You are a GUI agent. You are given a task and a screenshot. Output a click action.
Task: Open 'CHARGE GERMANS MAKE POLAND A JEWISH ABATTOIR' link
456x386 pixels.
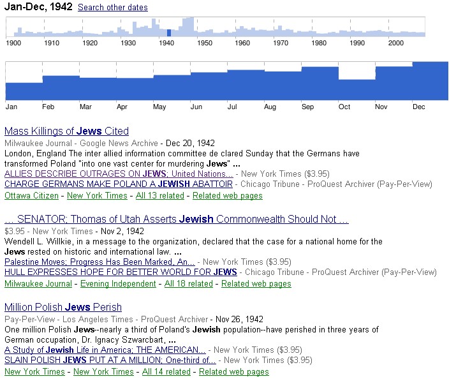(119, 184)
